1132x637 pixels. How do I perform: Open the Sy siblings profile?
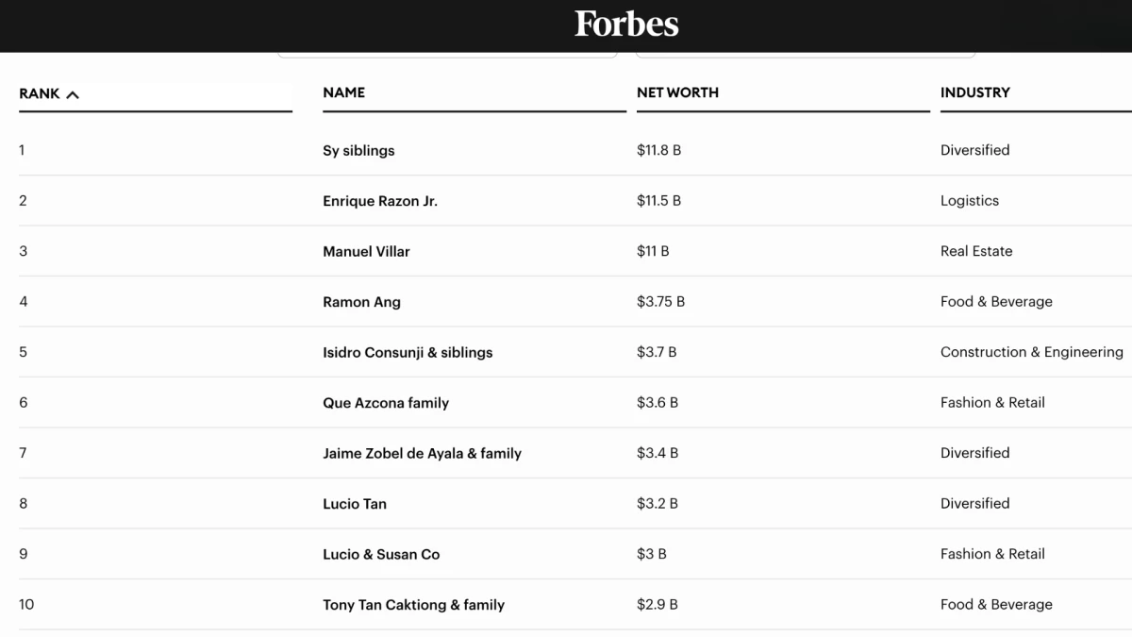[x=358, y=151]
